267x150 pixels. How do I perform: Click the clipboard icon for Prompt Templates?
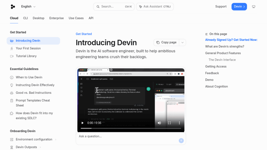(11, 101)
